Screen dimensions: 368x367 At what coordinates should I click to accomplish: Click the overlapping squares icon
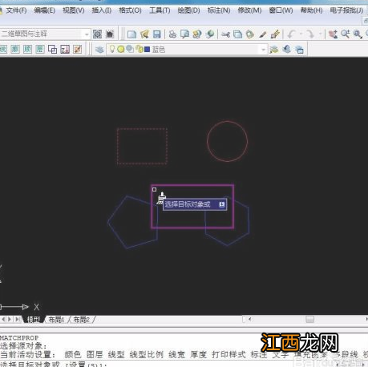click(52, 49)
